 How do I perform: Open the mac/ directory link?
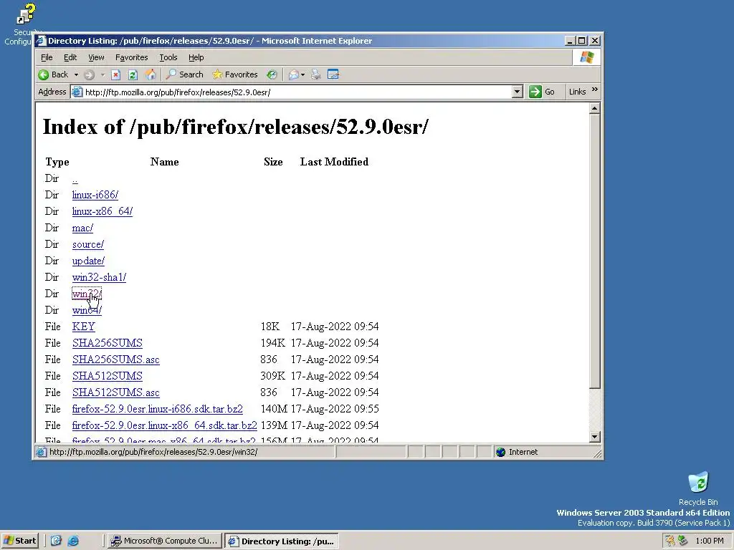pyautogui.click(x=82, y=228)
